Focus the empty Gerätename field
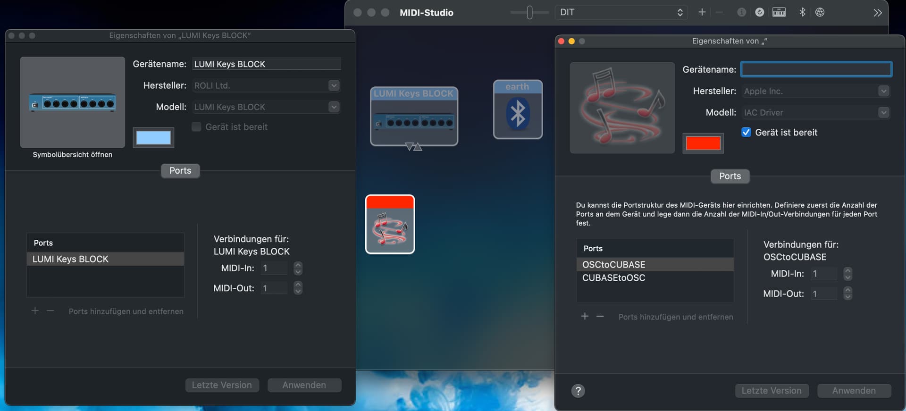Screen dimensions: 906x411 (816, 69)
